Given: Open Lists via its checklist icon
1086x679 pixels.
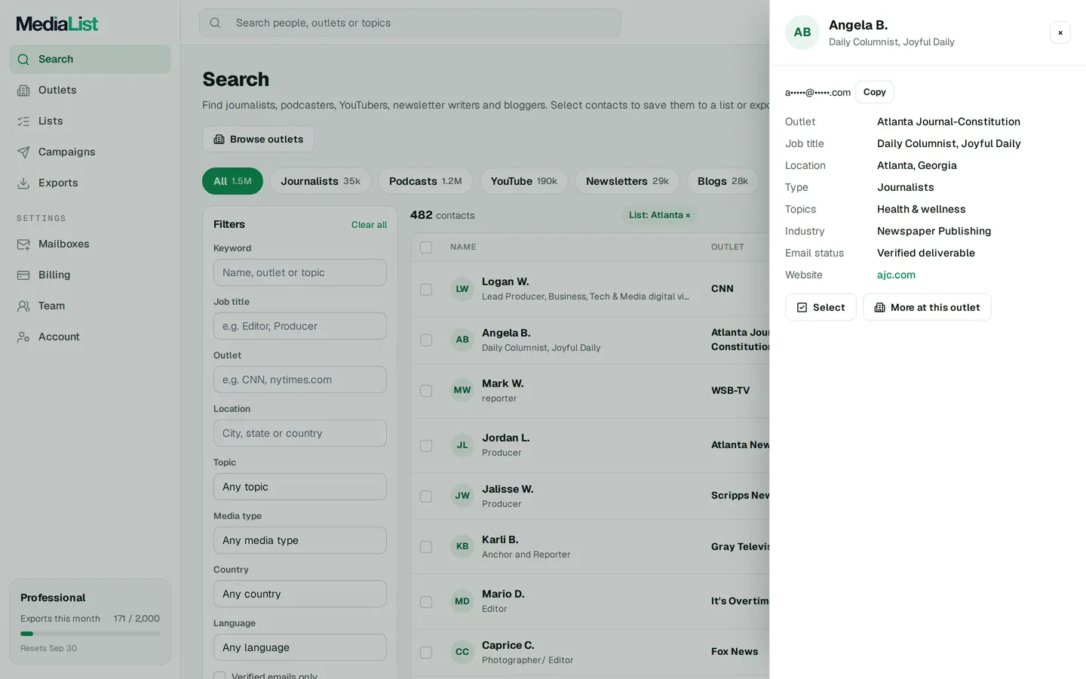Looking at the screenshot, I should point(23,121).
